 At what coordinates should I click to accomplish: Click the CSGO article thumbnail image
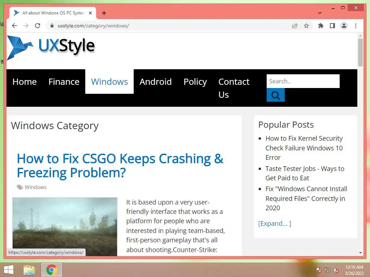pyautogui.click(x=65, y=227)
